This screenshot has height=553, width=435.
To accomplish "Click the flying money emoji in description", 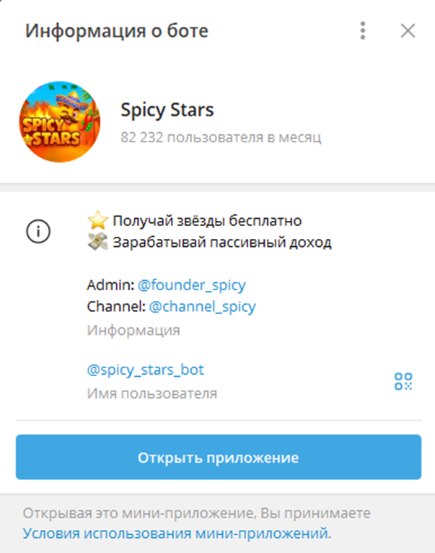I will point(97,242).
